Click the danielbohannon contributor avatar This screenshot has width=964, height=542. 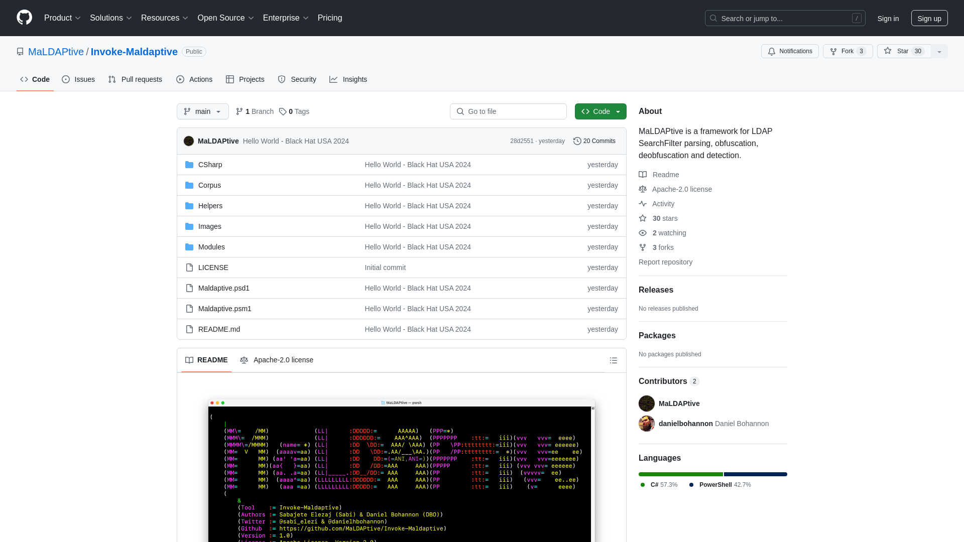pos(647,424)
